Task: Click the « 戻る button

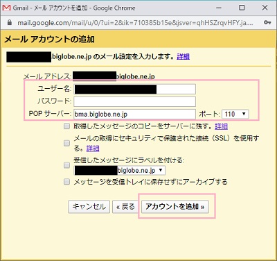Action: (x=125, y=206)
